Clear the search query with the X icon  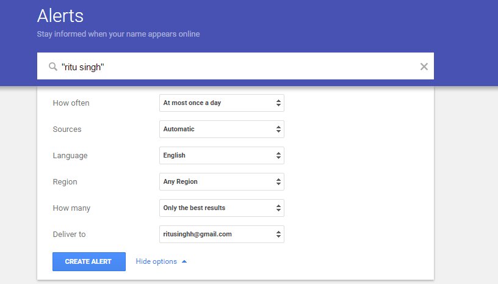click(424, 67)
